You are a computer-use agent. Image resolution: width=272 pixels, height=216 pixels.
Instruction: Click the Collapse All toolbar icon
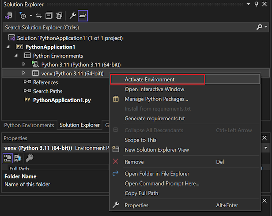pos(49,16)
